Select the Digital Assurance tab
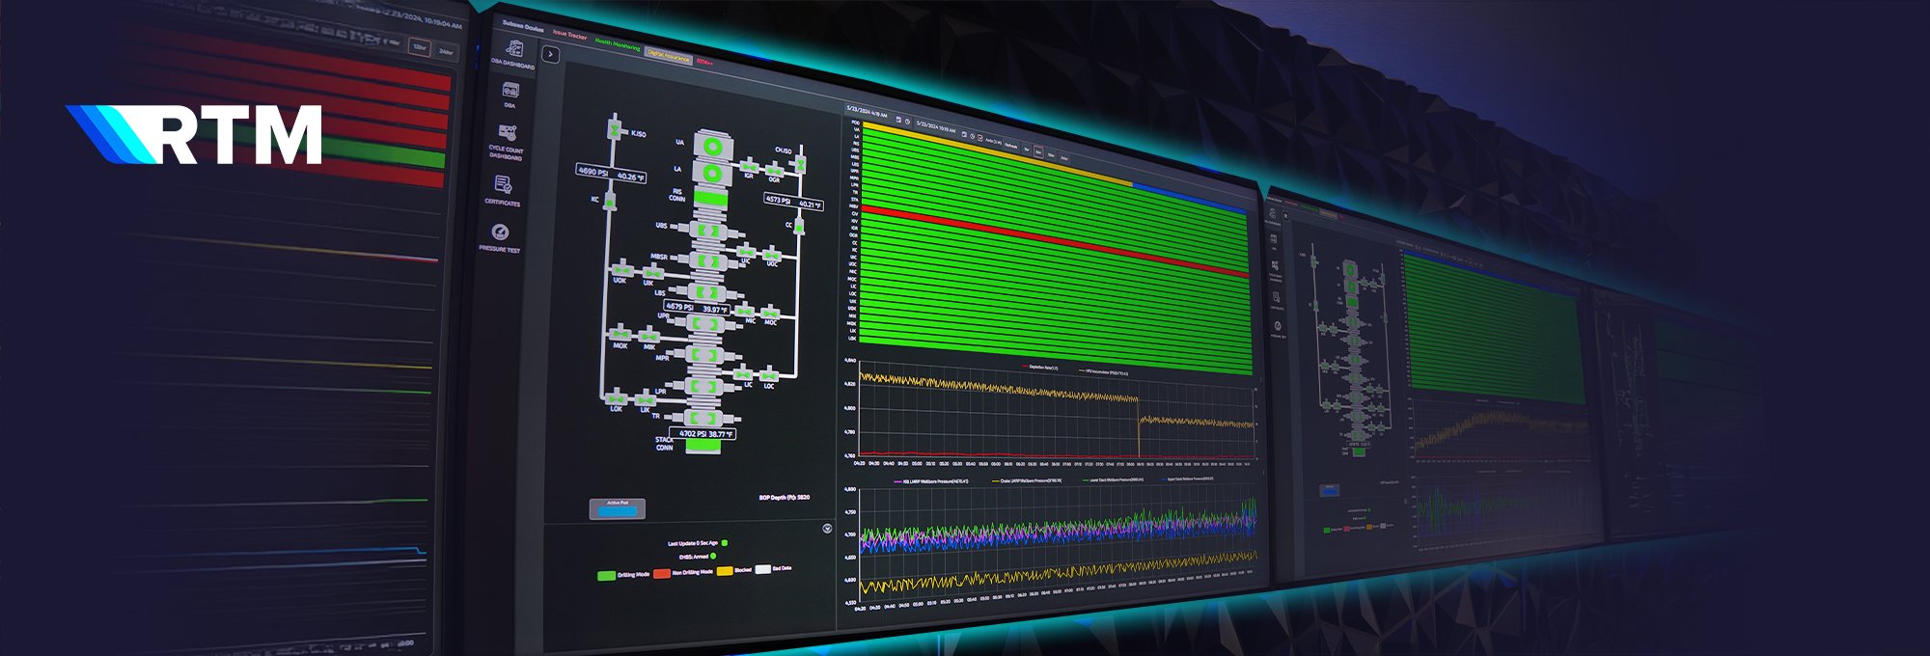Image resolution: width=1930 pixels, height=656 pixels. [x=669, y=56]
